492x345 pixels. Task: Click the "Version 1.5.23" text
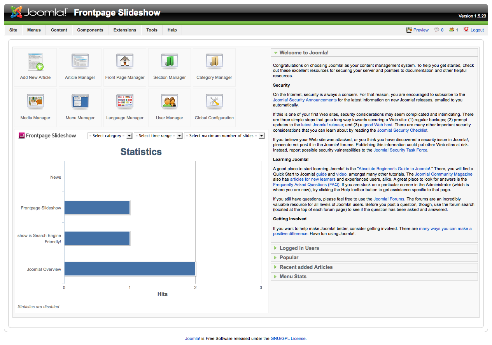[x=473, y=16]
